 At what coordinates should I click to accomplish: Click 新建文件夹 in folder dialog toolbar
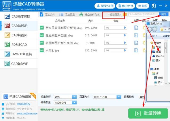tap(166, 36)
